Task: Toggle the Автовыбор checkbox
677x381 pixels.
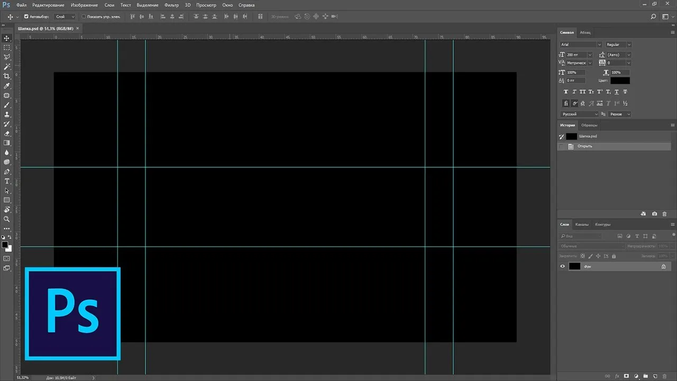Action: click(26, 16)
